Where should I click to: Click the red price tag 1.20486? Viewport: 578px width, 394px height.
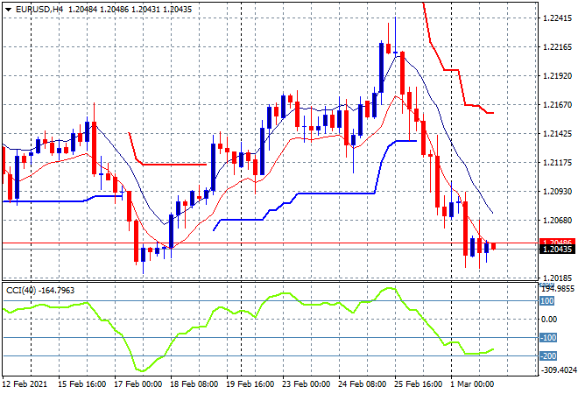[557, 242]
